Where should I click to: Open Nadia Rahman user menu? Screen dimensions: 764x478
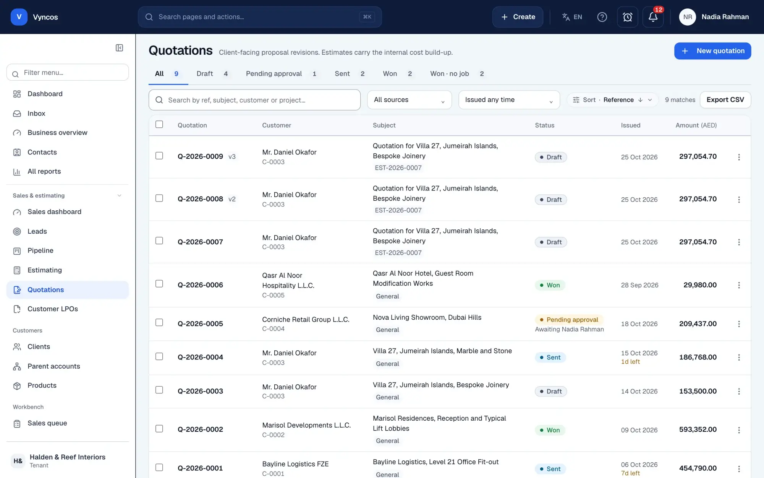(714, 17)
